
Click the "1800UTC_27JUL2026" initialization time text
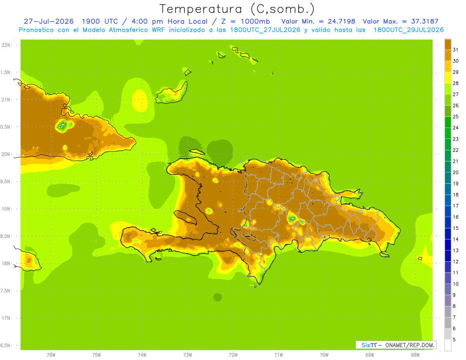[x=265, y=30]
